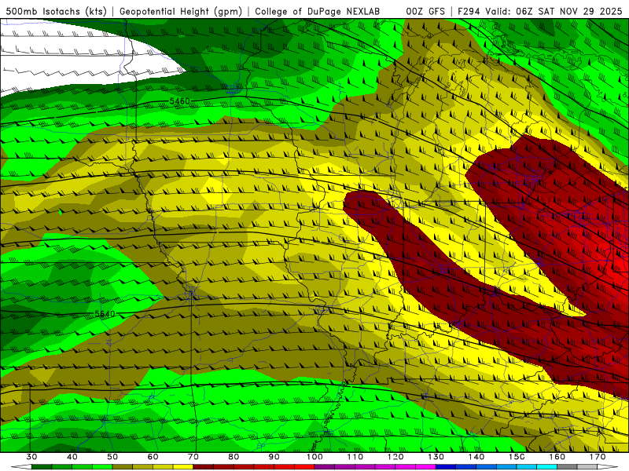Select the dark maroon swatch starting at 70
The height and width of the screenshot is (471, 629).
point(204,467)
